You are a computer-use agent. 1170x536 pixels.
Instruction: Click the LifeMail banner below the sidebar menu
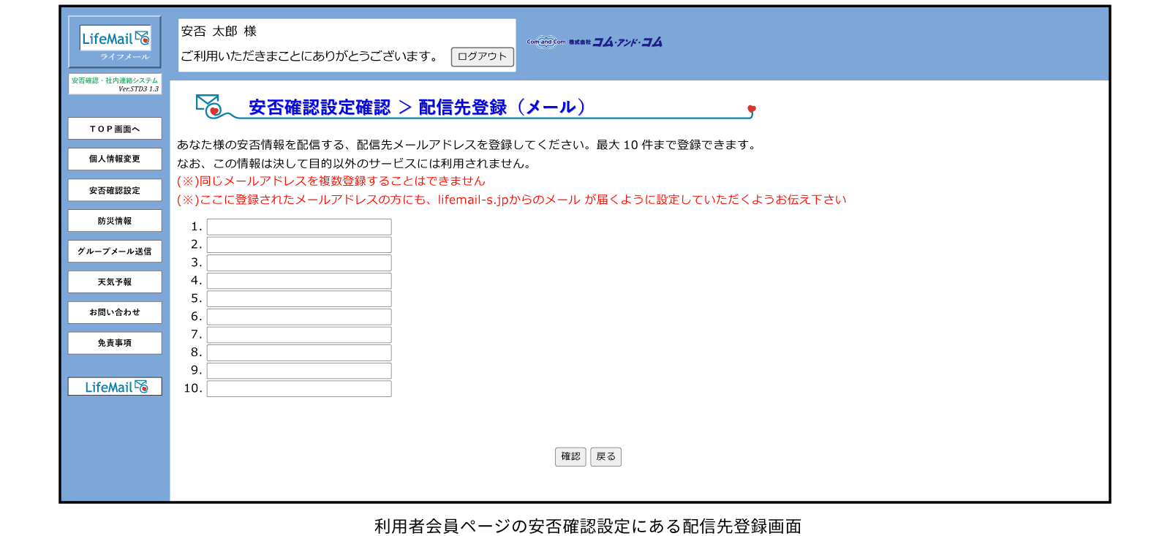(115, 387)
